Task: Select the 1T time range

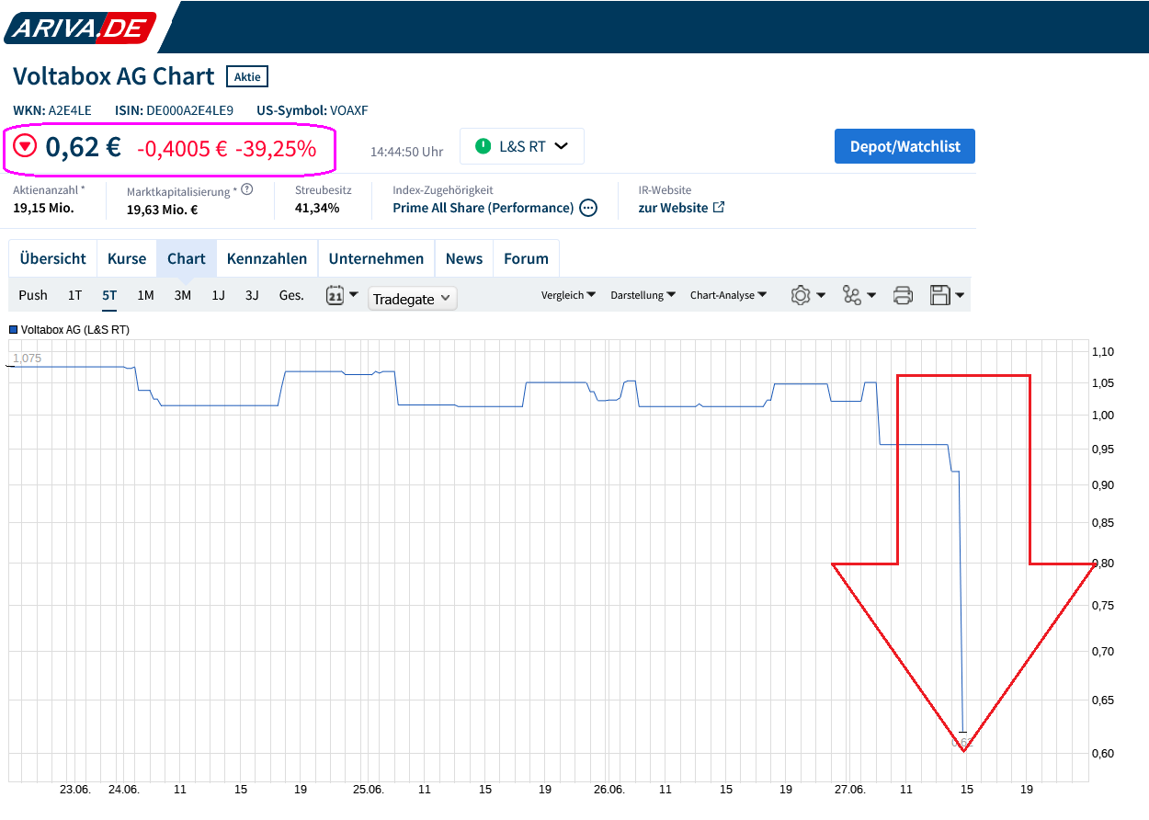Action: click(75, 295)
